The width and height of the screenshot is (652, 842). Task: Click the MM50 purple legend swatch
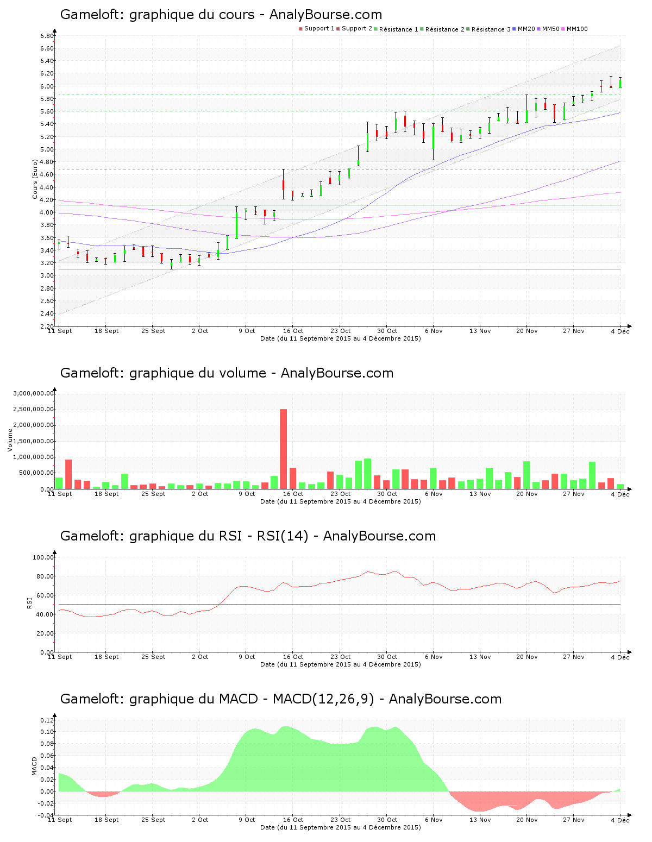(x=539, y=29)
